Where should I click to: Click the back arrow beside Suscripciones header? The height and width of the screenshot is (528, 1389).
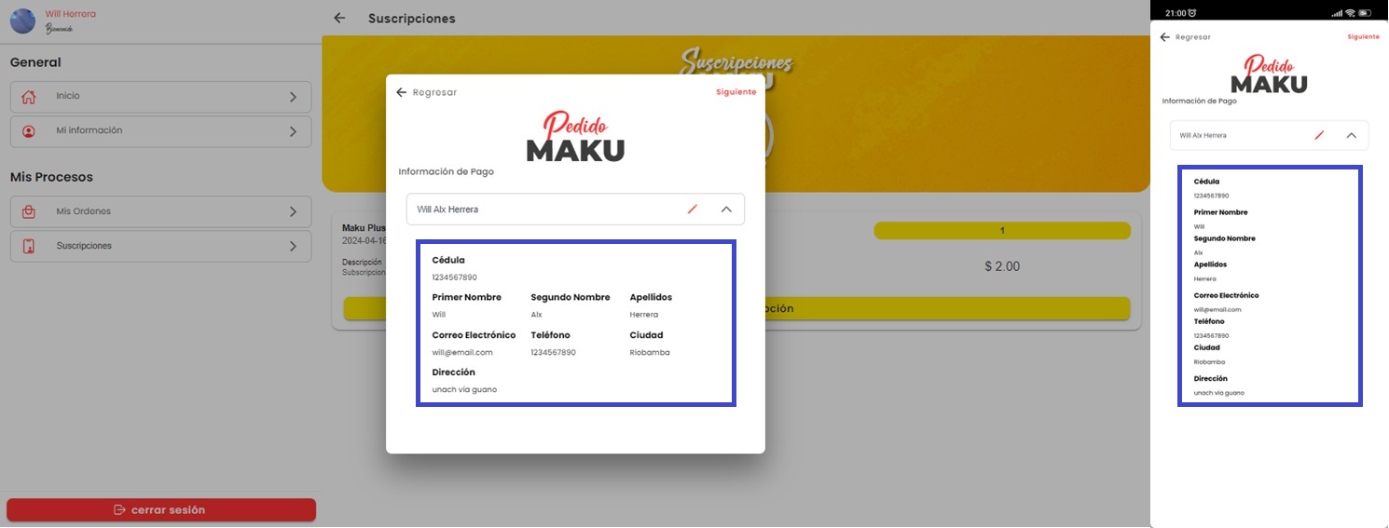point(339,18)
